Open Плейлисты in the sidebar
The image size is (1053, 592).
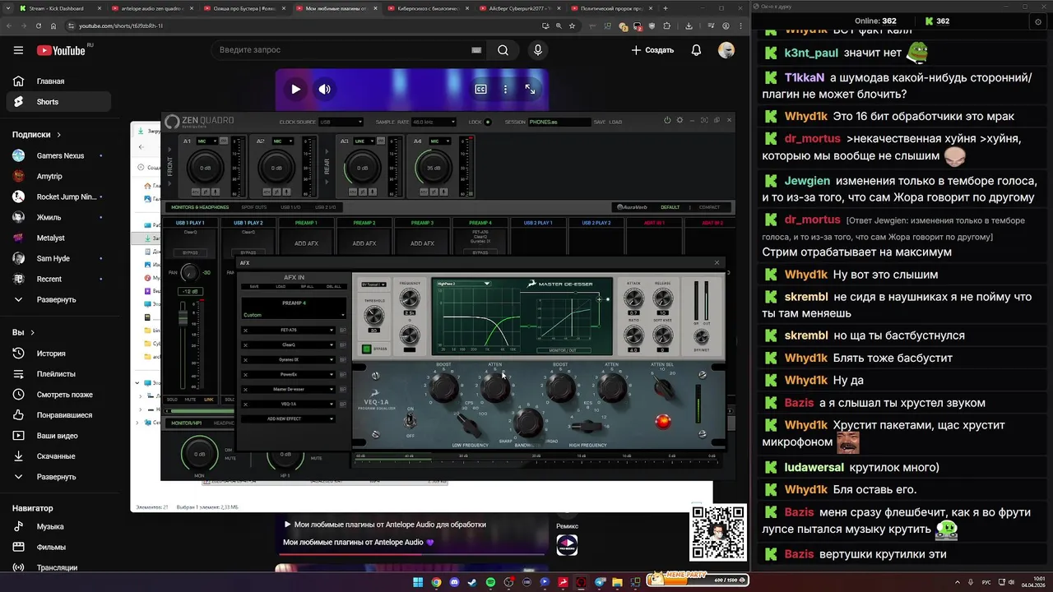click(x=57, y=374)
